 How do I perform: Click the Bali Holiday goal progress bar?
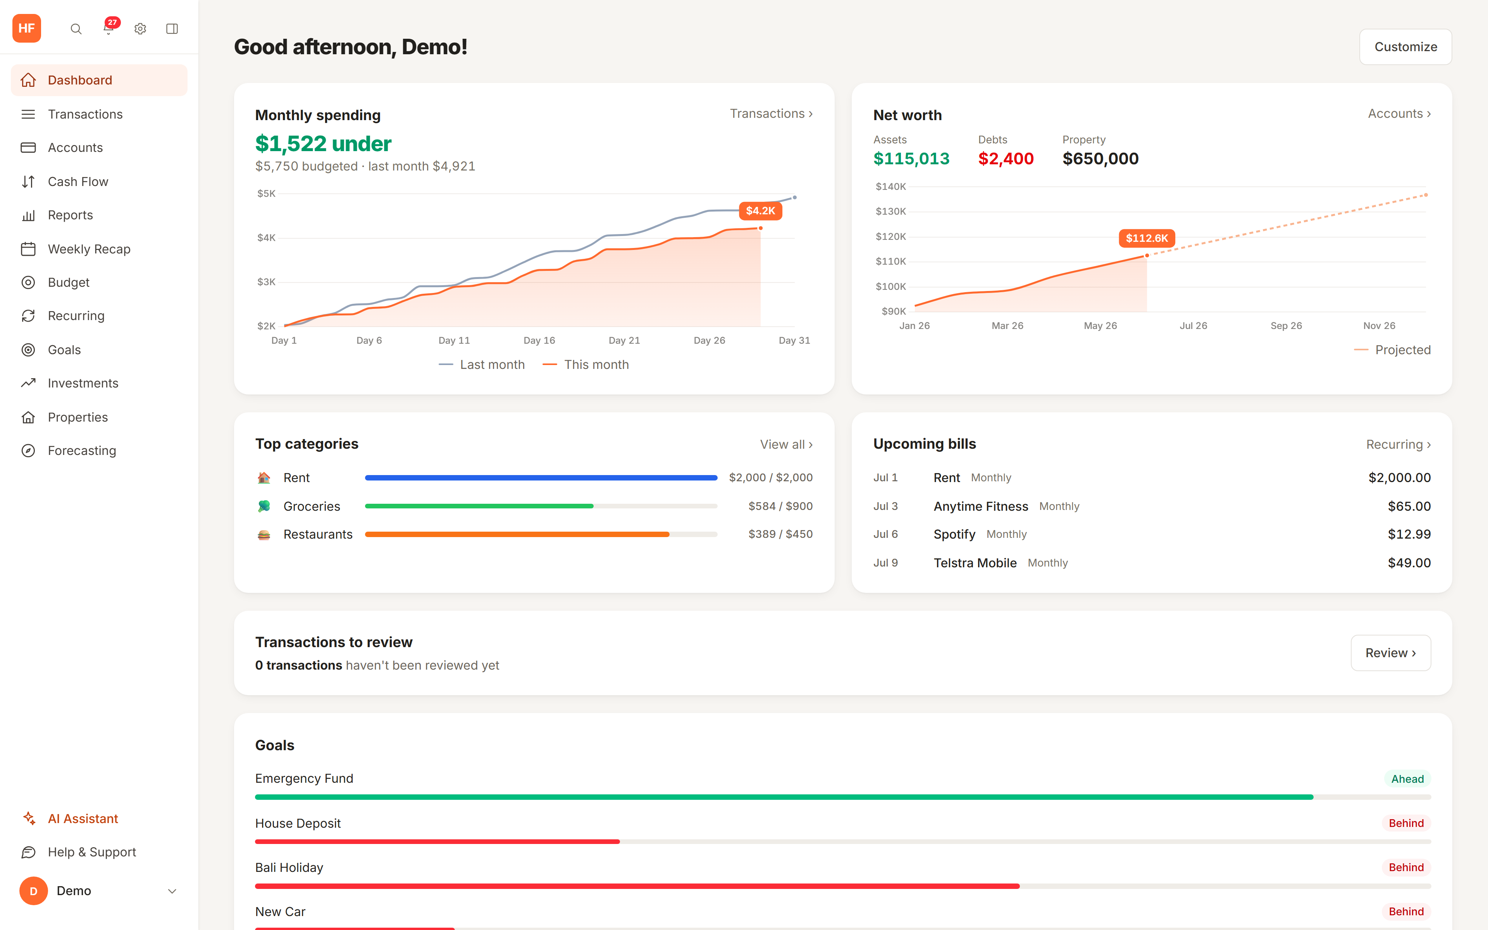(843, 886)
